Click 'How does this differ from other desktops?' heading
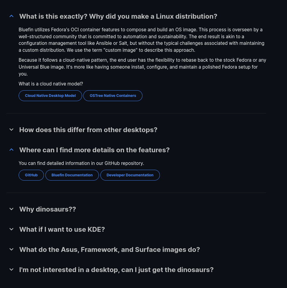Screen dimensions: 287x288 [x=88, y=130]
